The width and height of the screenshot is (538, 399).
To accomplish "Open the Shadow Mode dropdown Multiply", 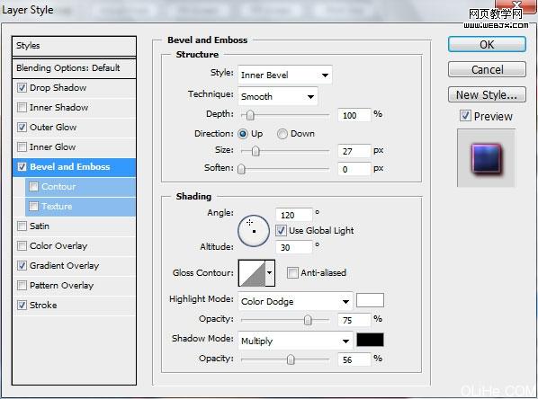I will pyautogui.click(x=295, y=341).
